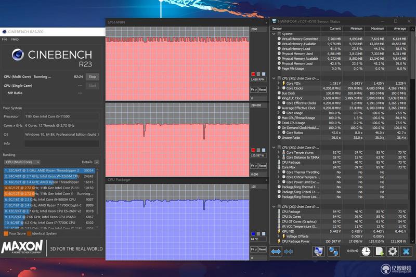The height and width of the screenshot is (277, 416).
Task: Collapse the System sensor group
Action: (274, 34)
